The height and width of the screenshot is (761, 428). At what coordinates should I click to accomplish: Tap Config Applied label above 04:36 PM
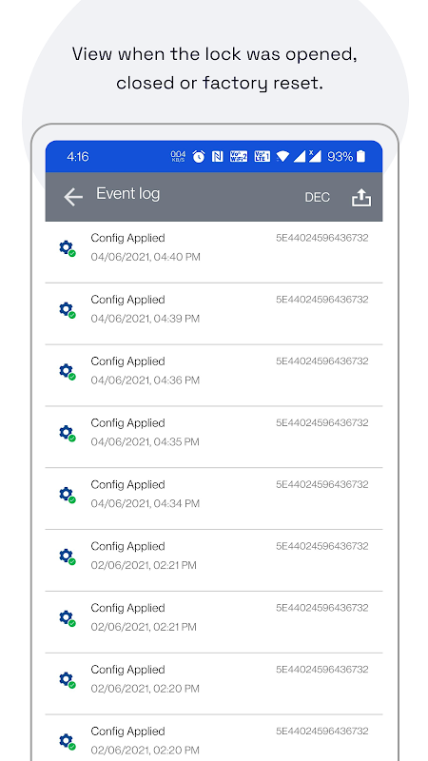pos(127,361)
